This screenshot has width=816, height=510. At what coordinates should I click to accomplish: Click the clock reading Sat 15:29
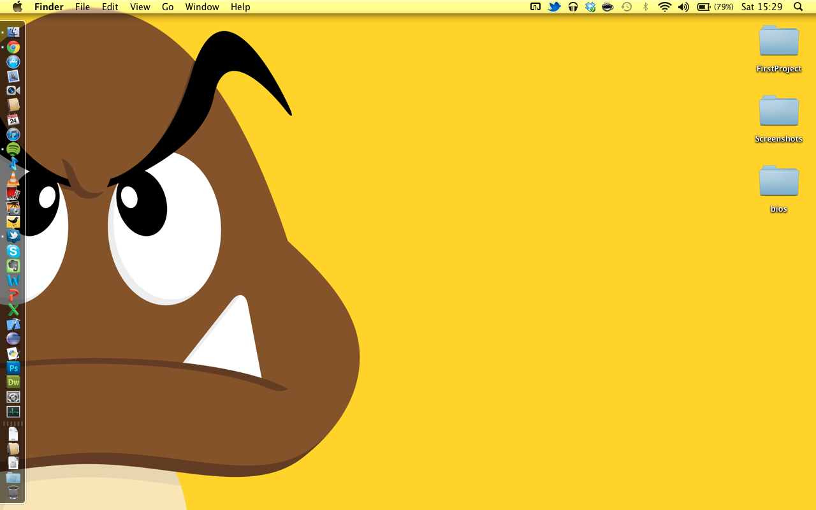(762, 7)
